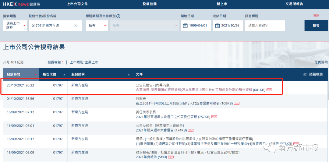
Task: Select date cell 16/09/2021 07:12
Action: click(x=20, y=112)
